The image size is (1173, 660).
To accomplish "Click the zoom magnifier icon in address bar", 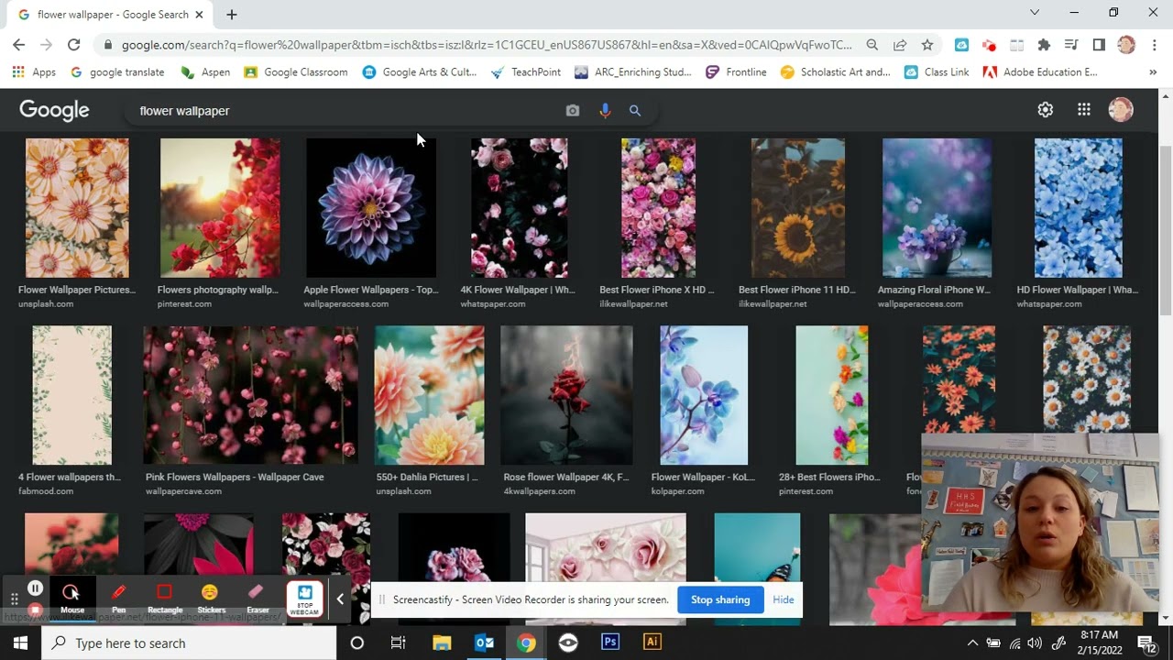I will tap(872, 45).
